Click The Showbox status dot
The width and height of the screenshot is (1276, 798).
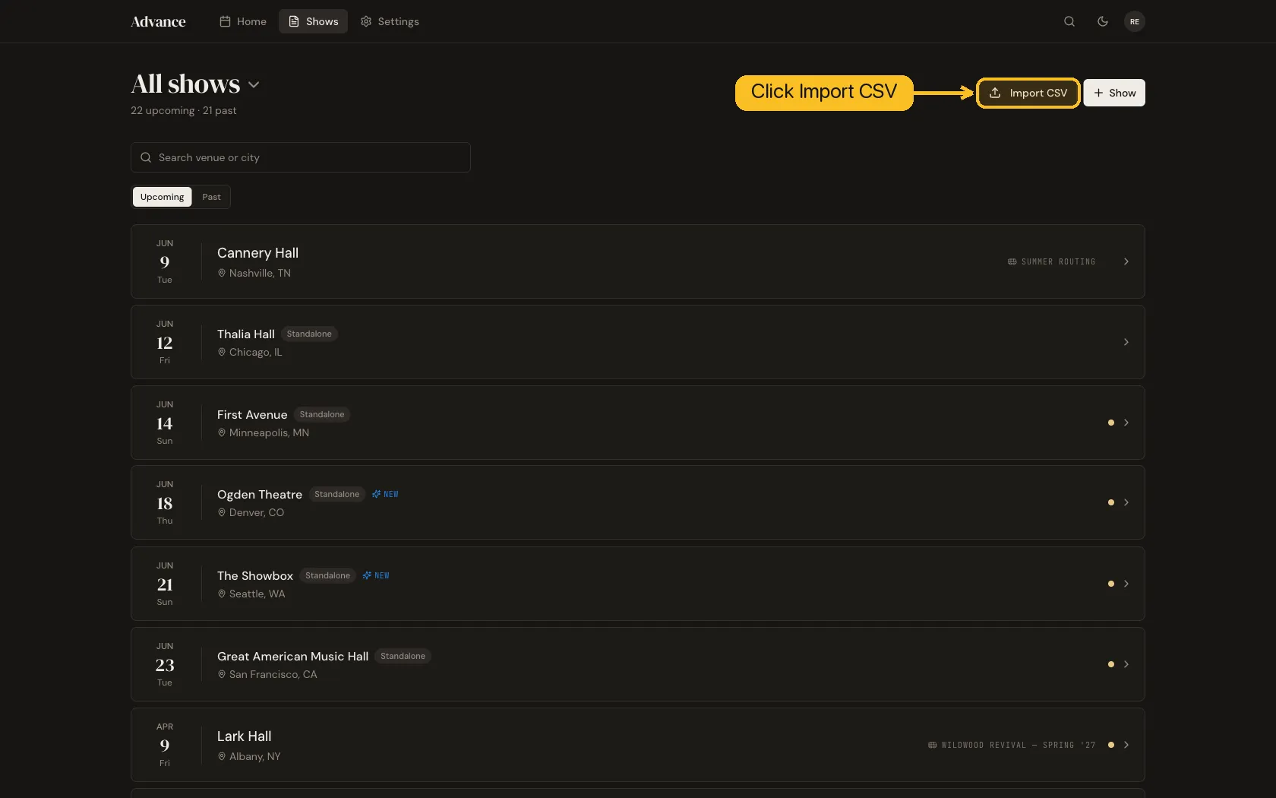pos(1111,584)
